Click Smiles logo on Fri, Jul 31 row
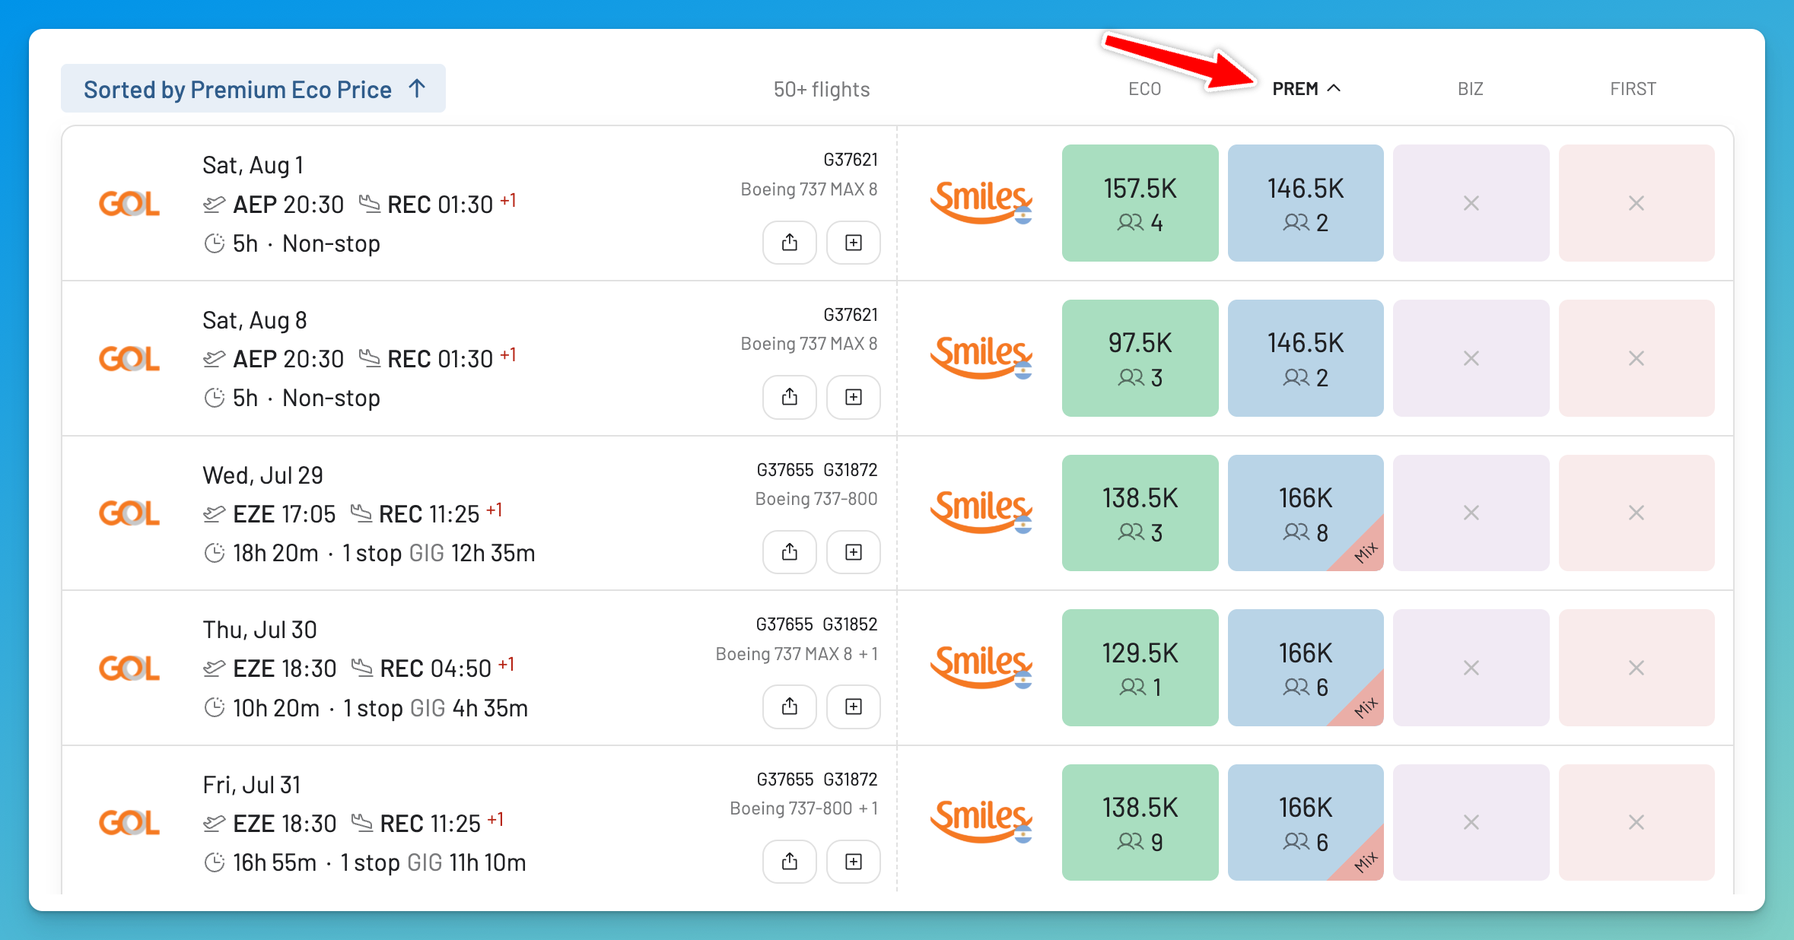 [x=981, y=821]
